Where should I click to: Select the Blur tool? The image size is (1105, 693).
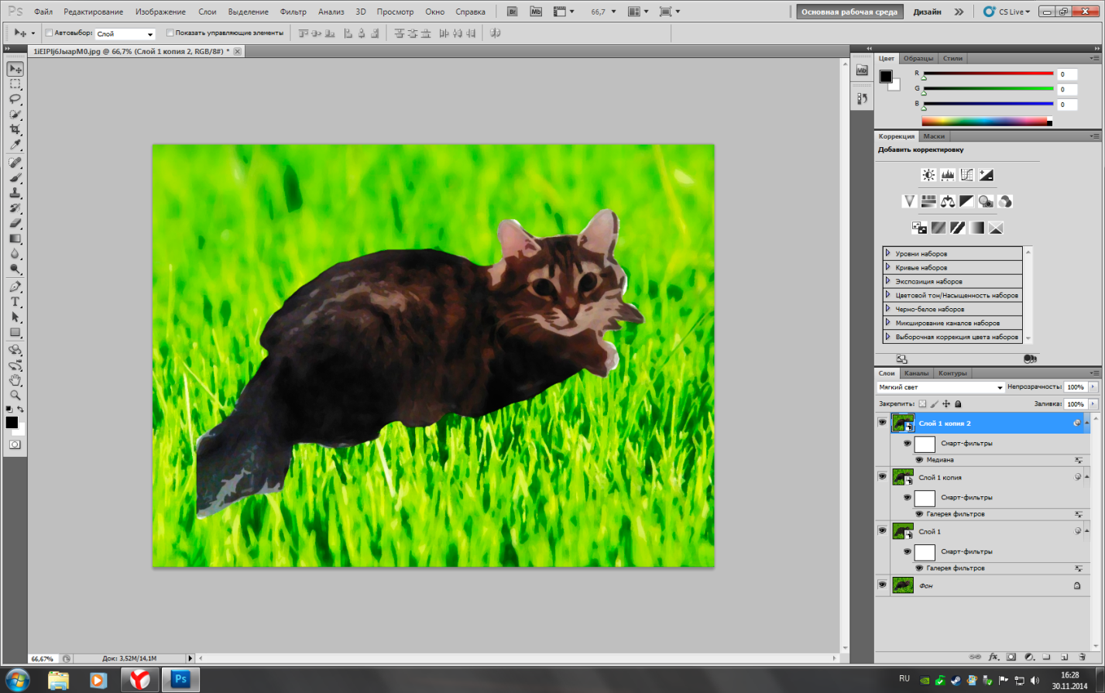pos(15,254)
